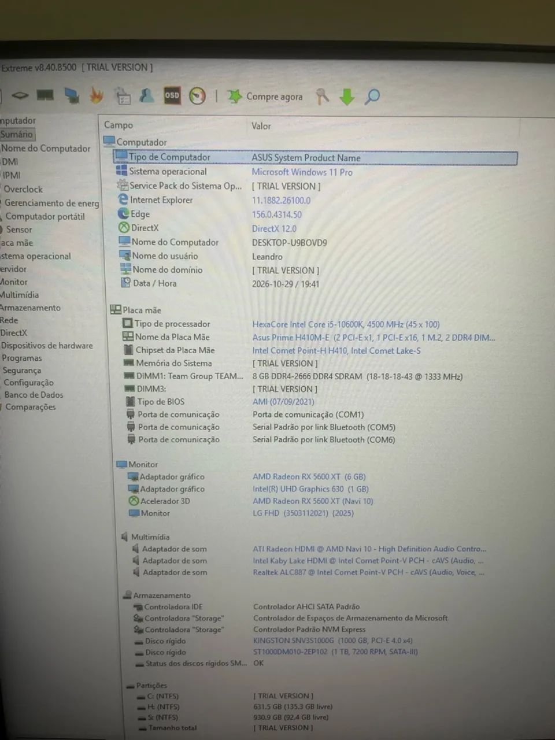Open Armazenamento in the sidebar tree
The height and width of the screenshot is (740, 555).
click(30, 308)
